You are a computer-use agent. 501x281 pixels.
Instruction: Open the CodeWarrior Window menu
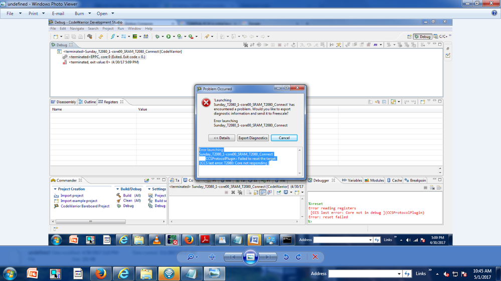[x=134, y=28]
